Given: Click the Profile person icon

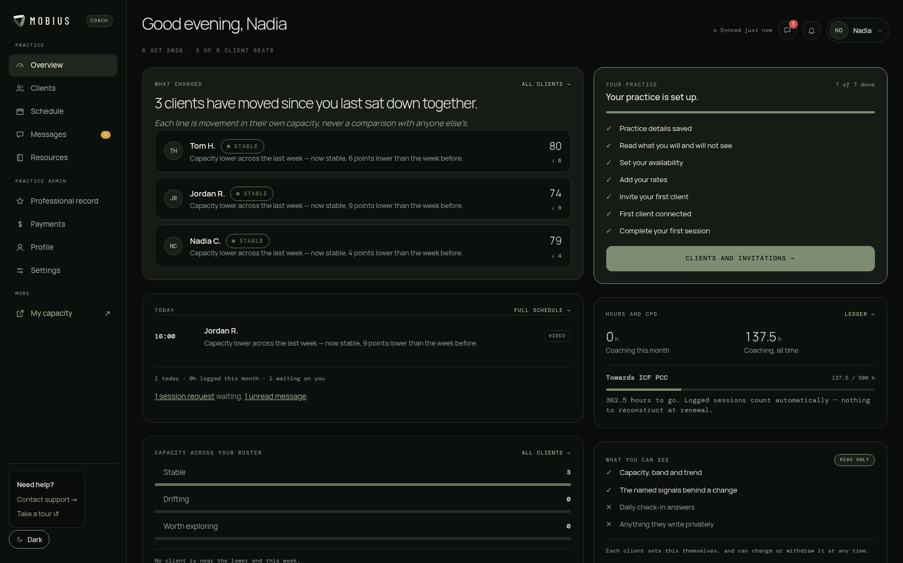Looking at the screenshot, I should tap(20, 248).
